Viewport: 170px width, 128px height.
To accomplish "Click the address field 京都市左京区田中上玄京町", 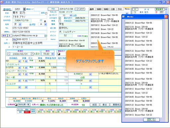I will tap(35, 43).
